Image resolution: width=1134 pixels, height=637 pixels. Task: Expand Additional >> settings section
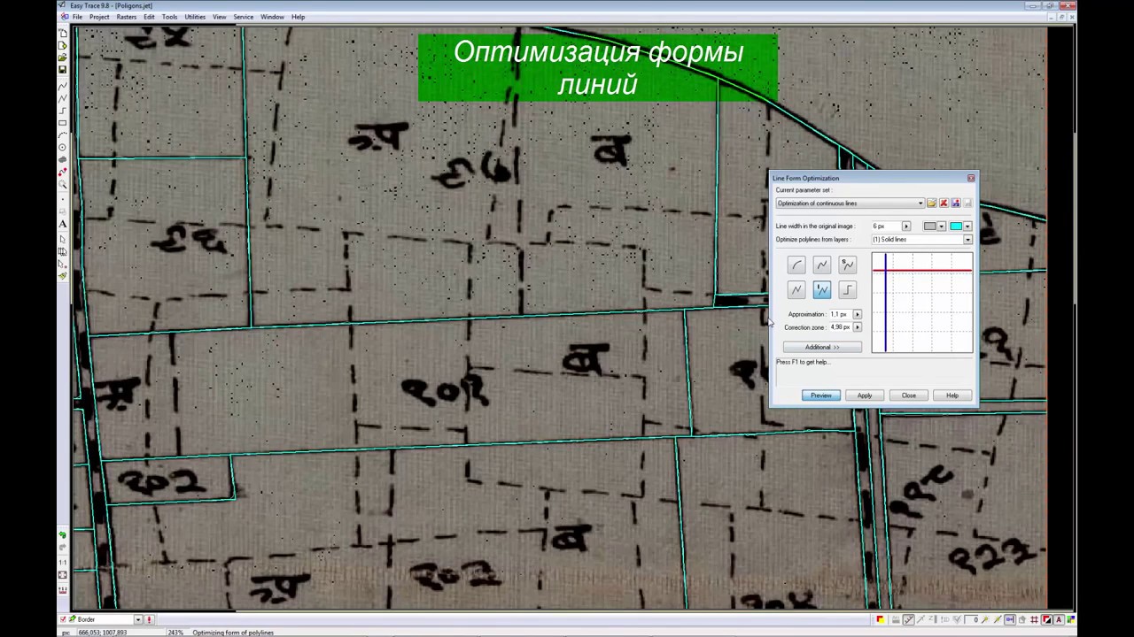(822, 347)
